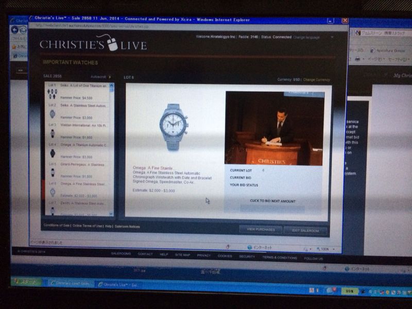Screen dimensions: 412x309
Task: Select the Lot 6 Omega thumbnail in list
Action: (53, 192)
